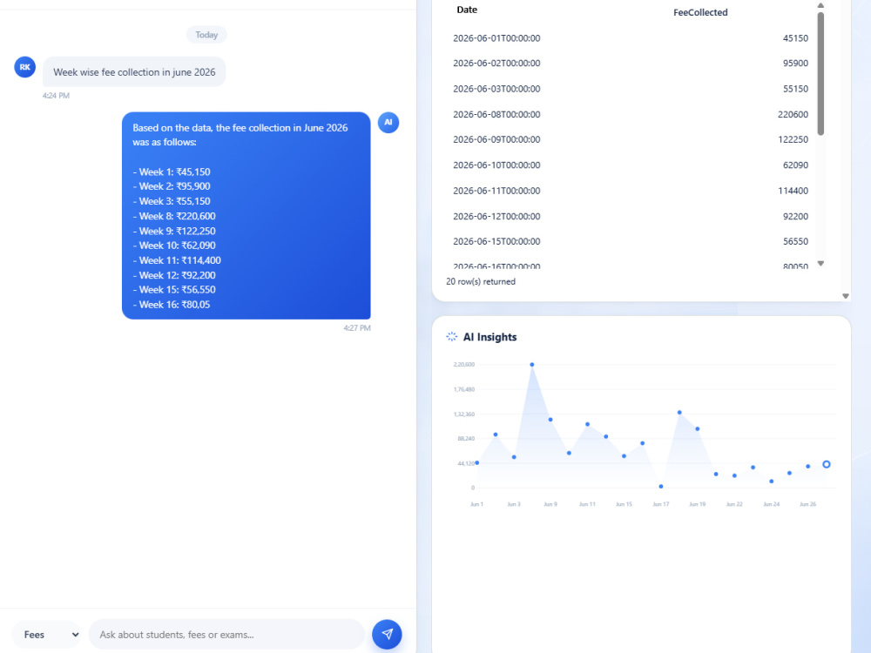Screen dimensions: 871x653
Task: Select the 2026-06-09T00:00:00 row date
Action: (496, 139)
